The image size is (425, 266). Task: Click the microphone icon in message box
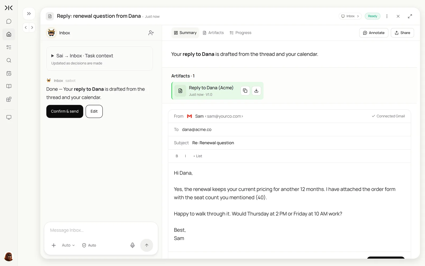point(133,245)
